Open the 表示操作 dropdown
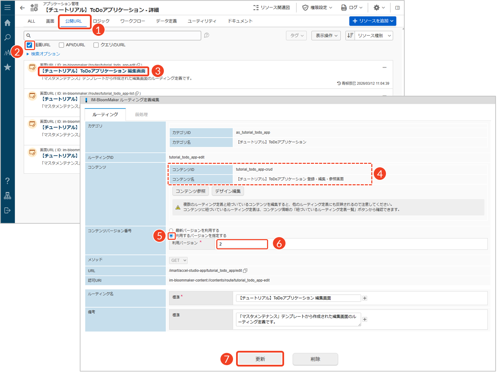 point(326,35)
